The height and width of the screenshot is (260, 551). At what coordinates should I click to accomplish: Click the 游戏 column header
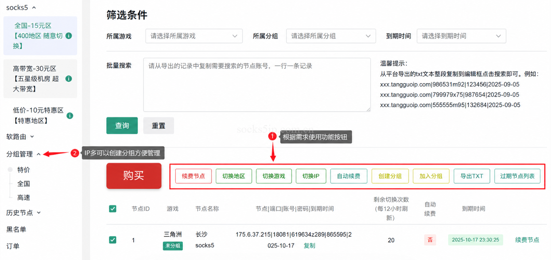[172, 209]
